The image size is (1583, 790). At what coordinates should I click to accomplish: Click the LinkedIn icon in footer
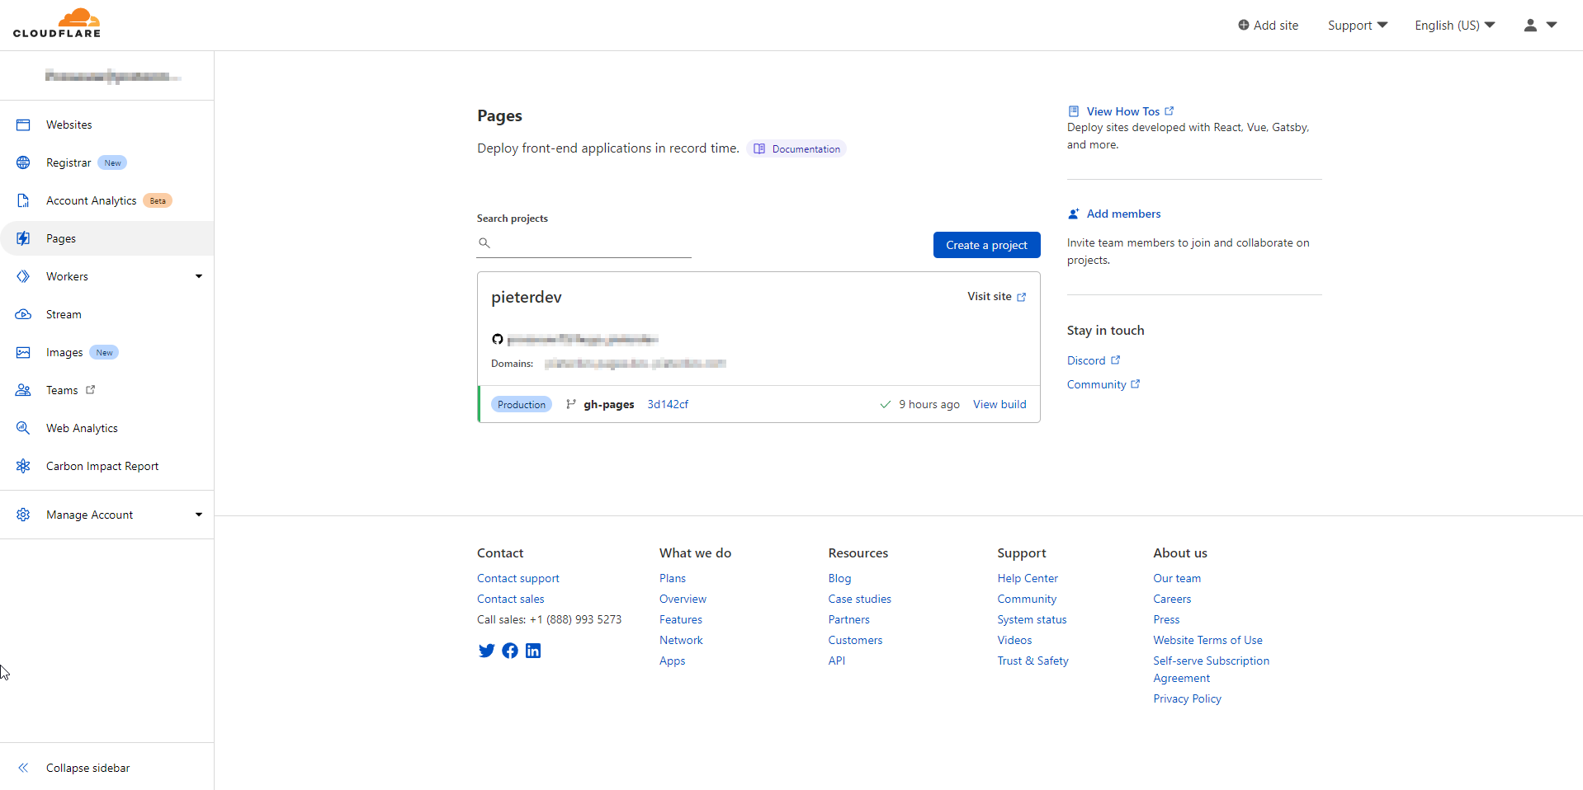[533, 651]
